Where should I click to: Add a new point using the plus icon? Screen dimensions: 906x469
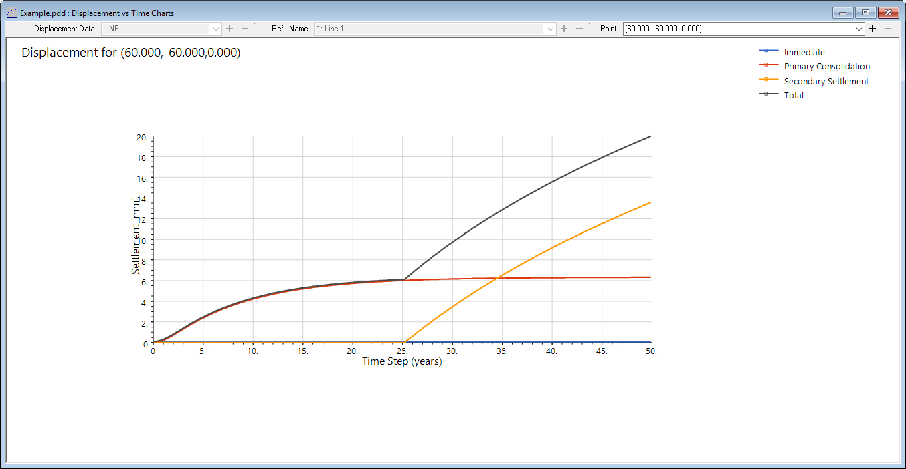[x=873, y=29]
